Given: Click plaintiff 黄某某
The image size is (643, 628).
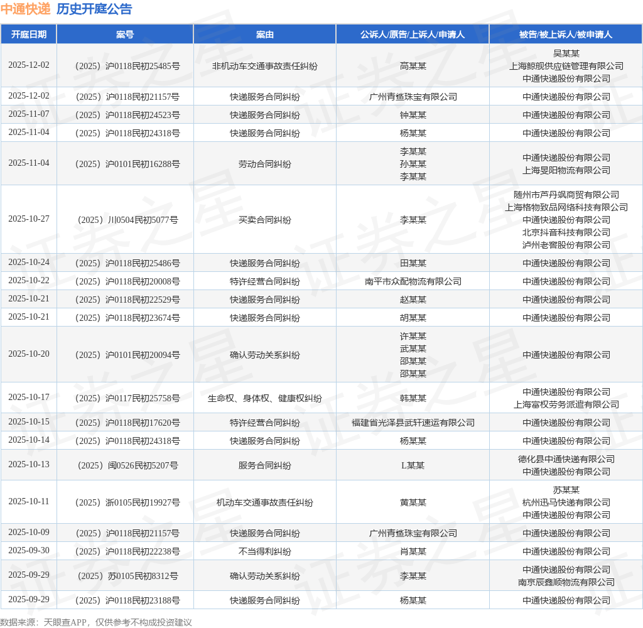Looking at the screenshot, I should (413, 502).
